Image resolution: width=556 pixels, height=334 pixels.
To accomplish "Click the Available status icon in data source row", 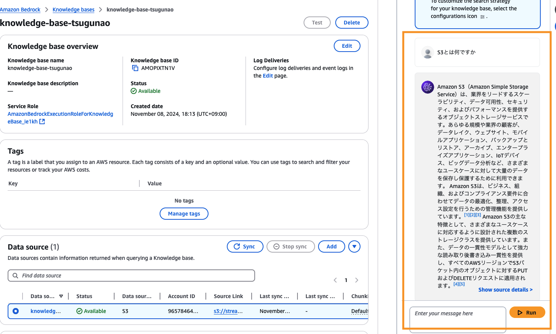I will 79,311.
